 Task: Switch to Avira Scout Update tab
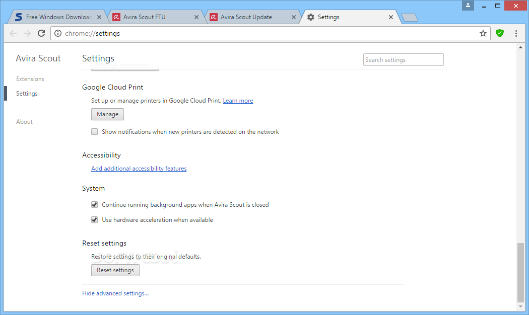251,17
